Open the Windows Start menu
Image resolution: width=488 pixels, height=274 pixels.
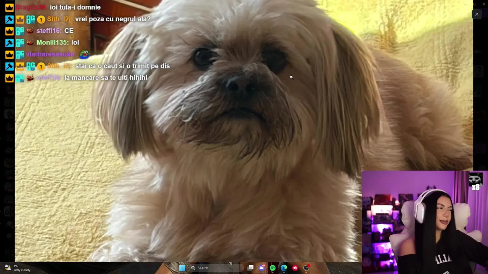[x=182, y=268]
